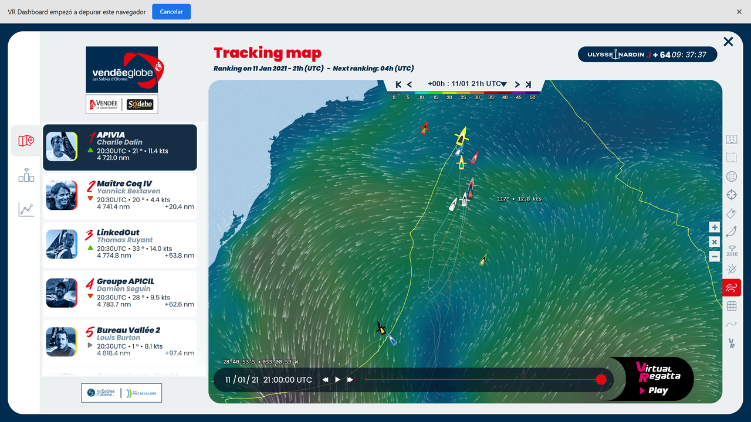751x422 pixels.
Task: Open the rankings podium sidebar icon
Action: 26,175
